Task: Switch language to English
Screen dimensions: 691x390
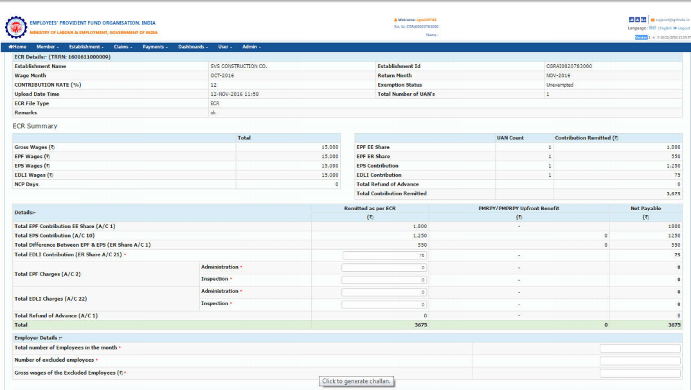Action: tap(665, 28)
